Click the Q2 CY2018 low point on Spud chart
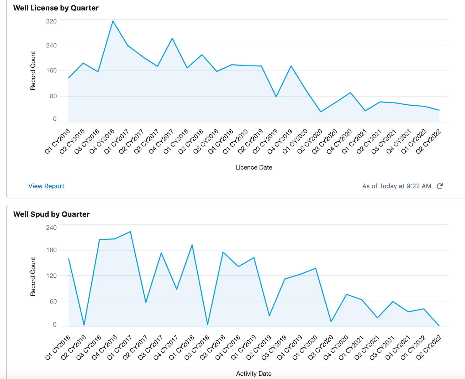465x379 pixels. (208, 325)
